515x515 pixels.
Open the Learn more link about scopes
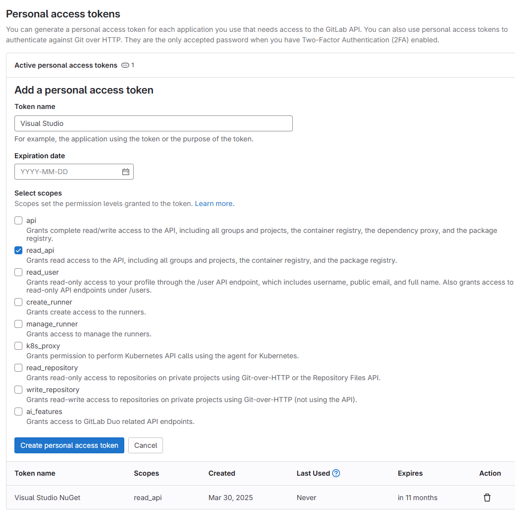coord(214,204)
